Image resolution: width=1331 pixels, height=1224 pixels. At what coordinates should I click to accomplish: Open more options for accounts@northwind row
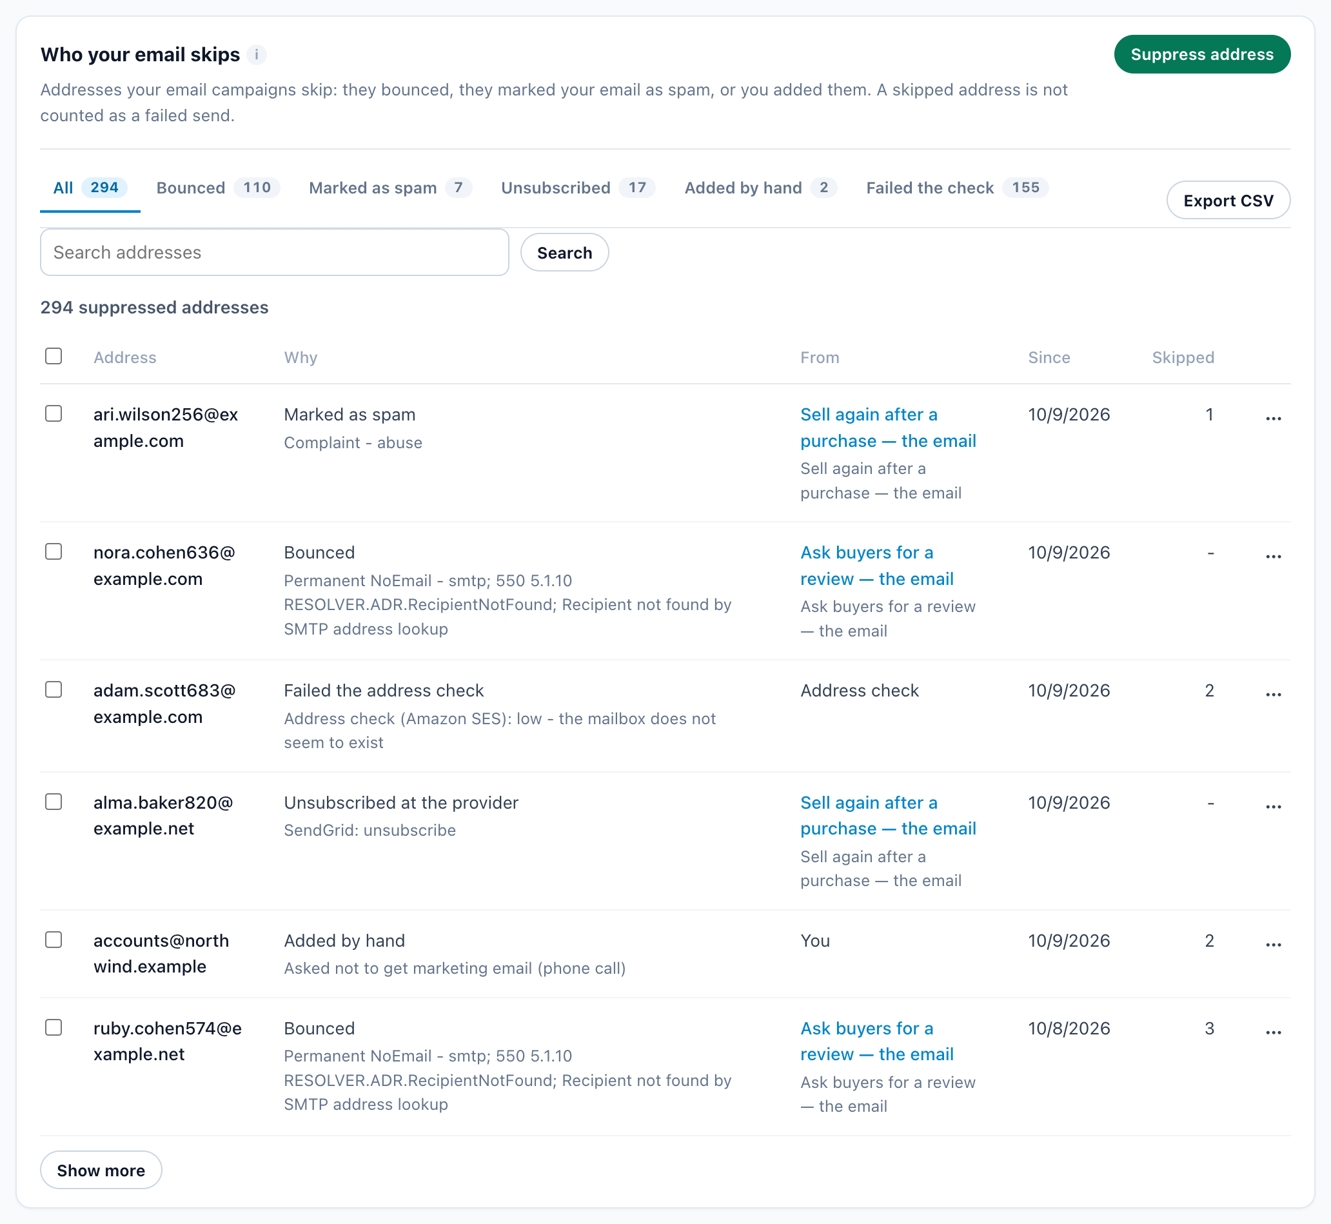pos(1273,945)
